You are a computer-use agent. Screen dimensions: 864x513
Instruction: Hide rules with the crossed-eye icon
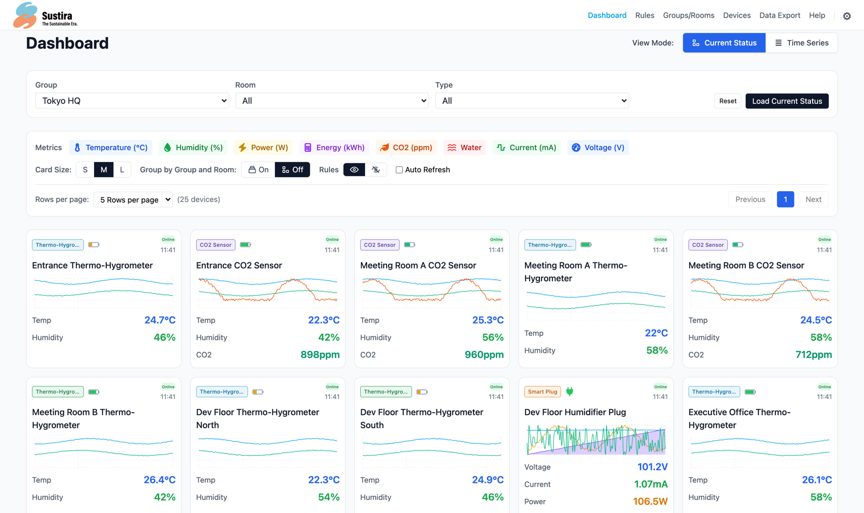click(x=376, y=170)
